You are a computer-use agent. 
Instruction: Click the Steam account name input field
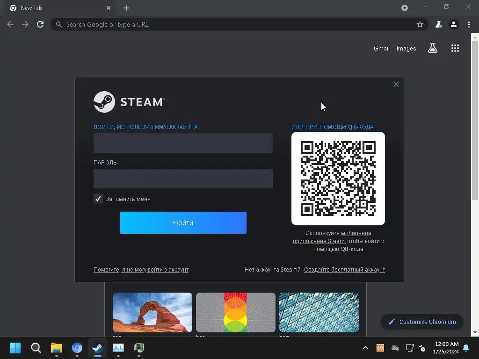[183, 143]
